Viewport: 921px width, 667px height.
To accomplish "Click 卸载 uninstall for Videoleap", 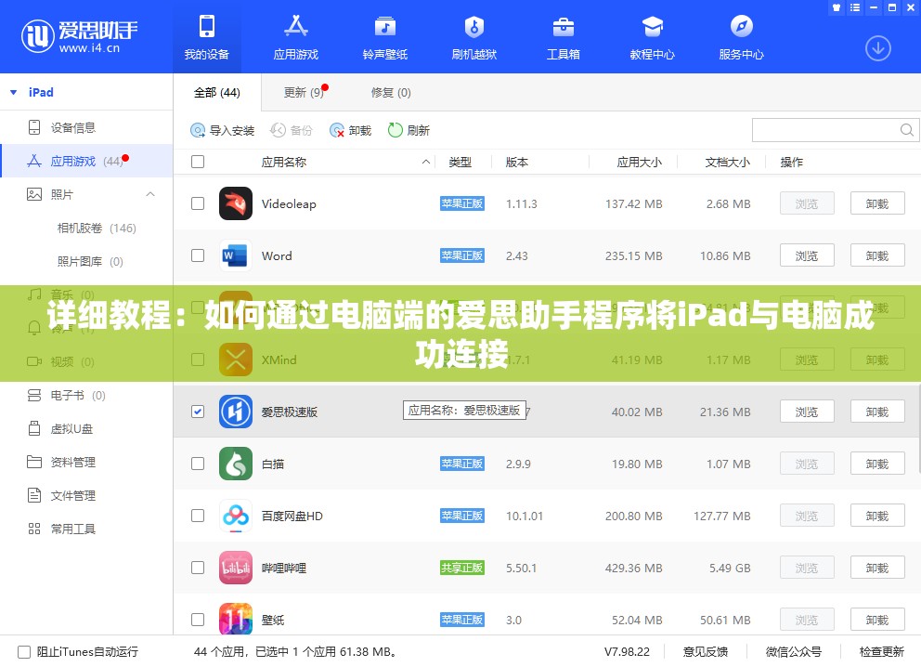I will pyautogui.click(x=877, y=204).
